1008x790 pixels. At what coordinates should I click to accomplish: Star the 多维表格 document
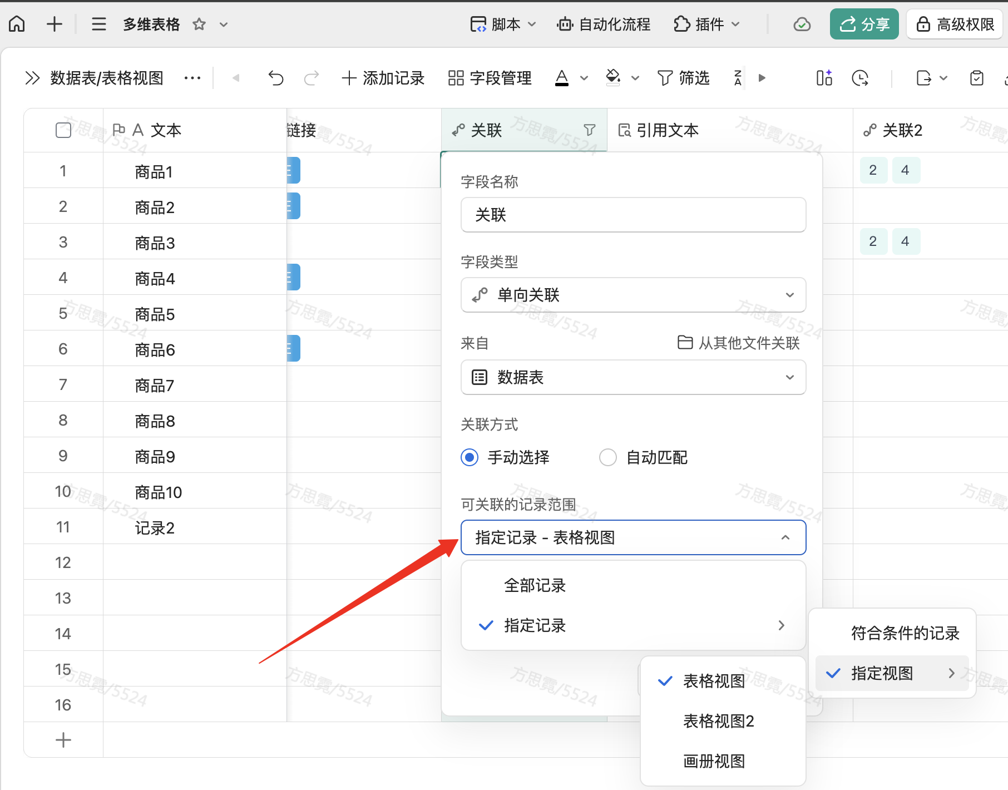[199, 24]
